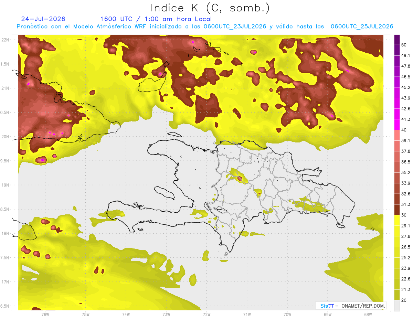Click the longitude label '68W'
Image resolution: width=413 pixels, height=319 pixels.
click(x=368, y=314)
